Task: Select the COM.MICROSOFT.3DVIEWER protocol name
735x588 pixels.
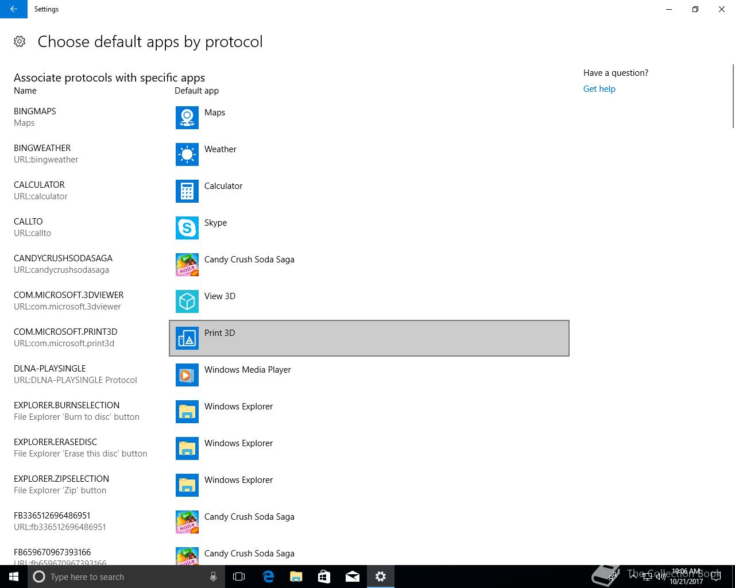Action: click(69, 295)
